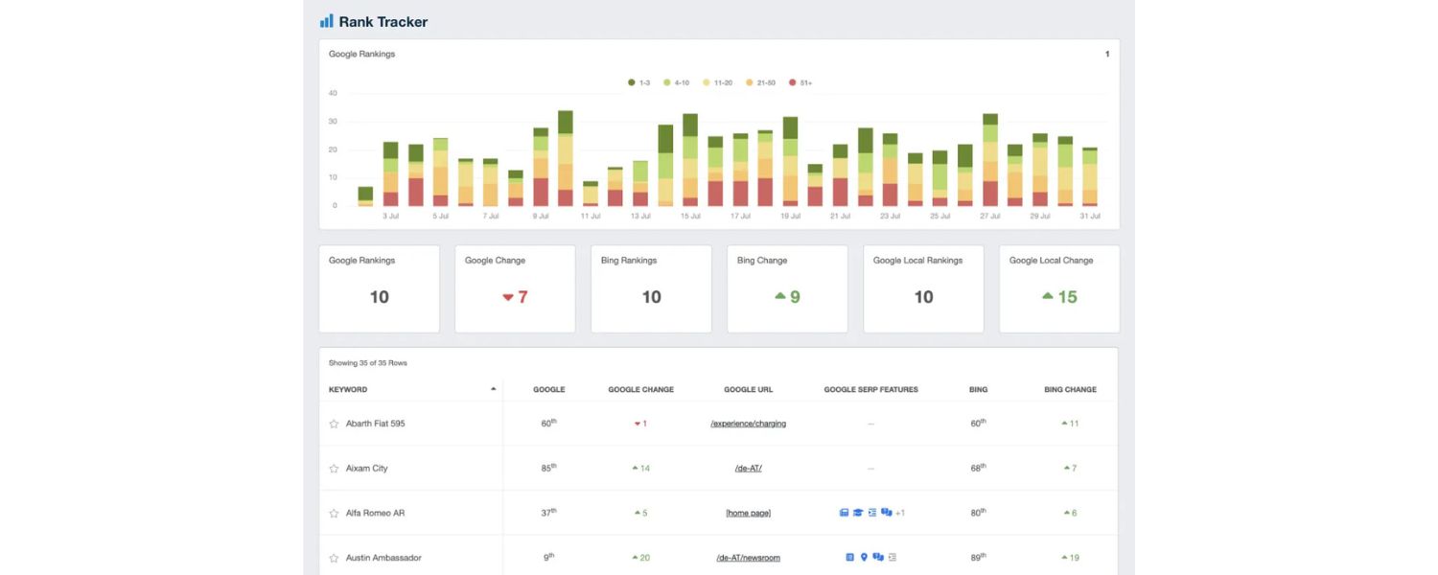Click the list SERP feature icon for Austin Ambassador
Viewport: 1438px width, 575px height.
[892, 557]
